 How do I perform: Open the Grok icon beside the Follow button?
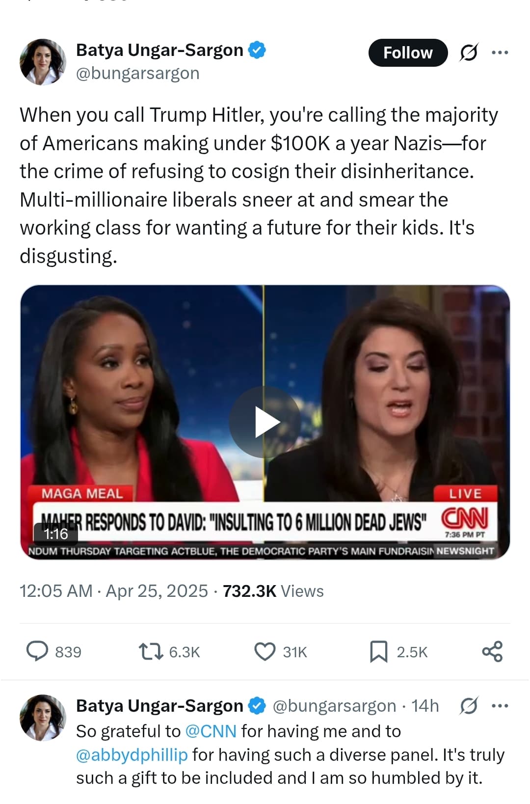pyautogui.click(x=469, y=53)
